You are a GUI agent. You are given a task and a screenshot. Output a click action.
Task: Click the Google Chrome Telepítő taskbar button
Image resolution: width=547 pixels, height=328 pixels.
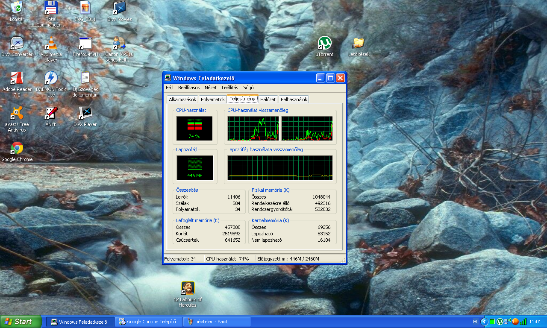[148, 322]
